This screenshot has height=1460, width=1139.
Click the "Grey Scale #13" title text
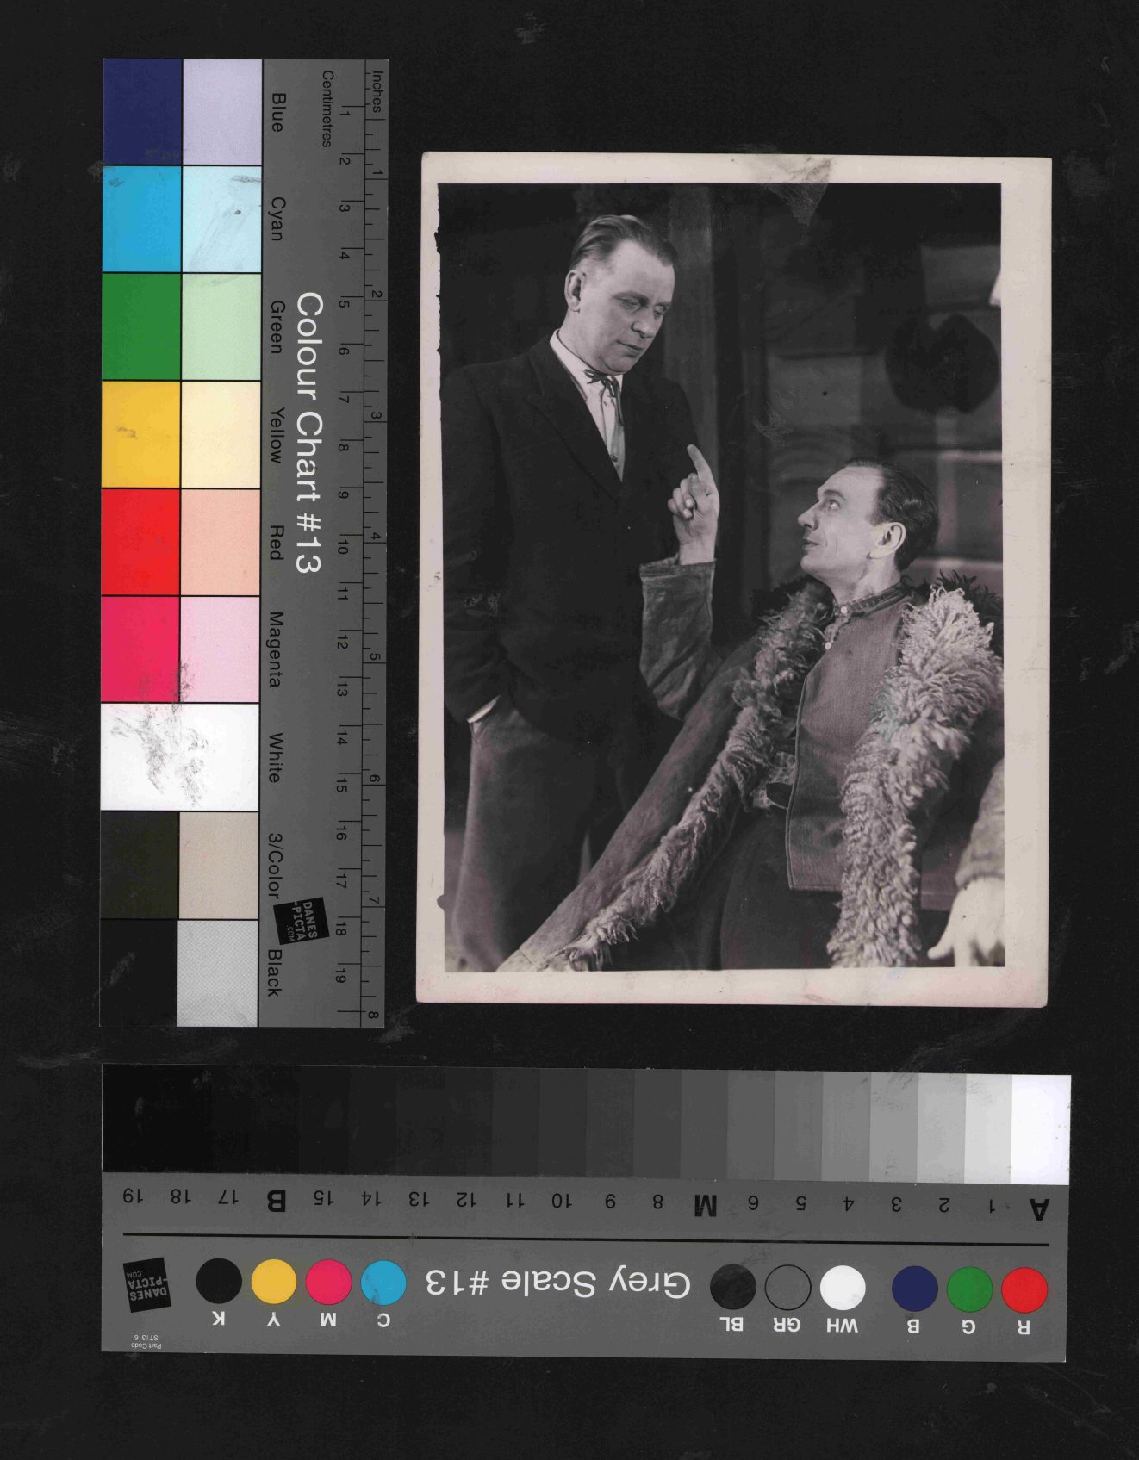click(x=557, y=1283)
